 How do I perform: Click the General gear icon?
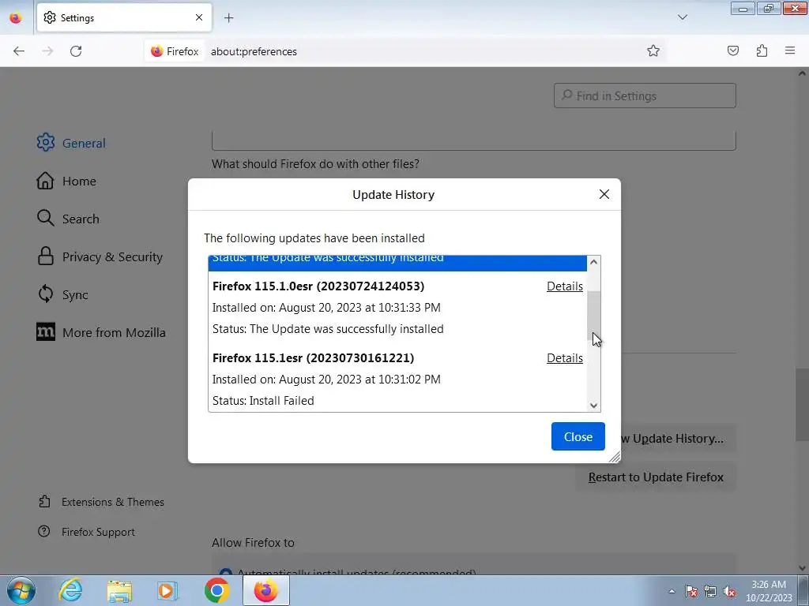tap(45, 143)
